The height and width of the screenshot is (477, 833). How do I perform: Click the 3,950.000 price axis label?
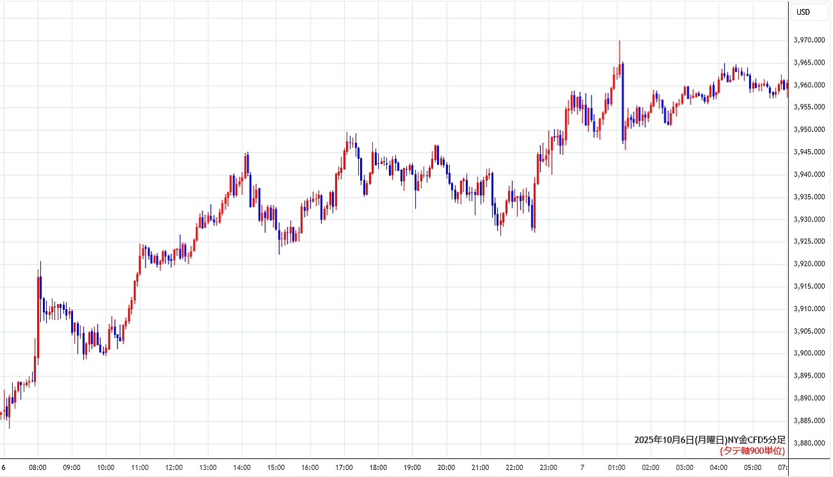pyautogui.click(x=807, y=130)
